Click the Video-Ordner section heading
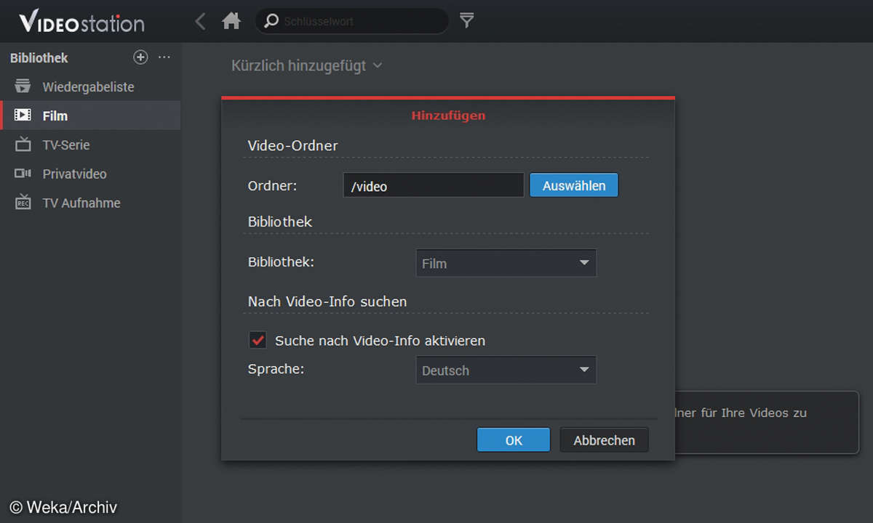This screenshot has width=873, height=523. (x=293, y=145)
